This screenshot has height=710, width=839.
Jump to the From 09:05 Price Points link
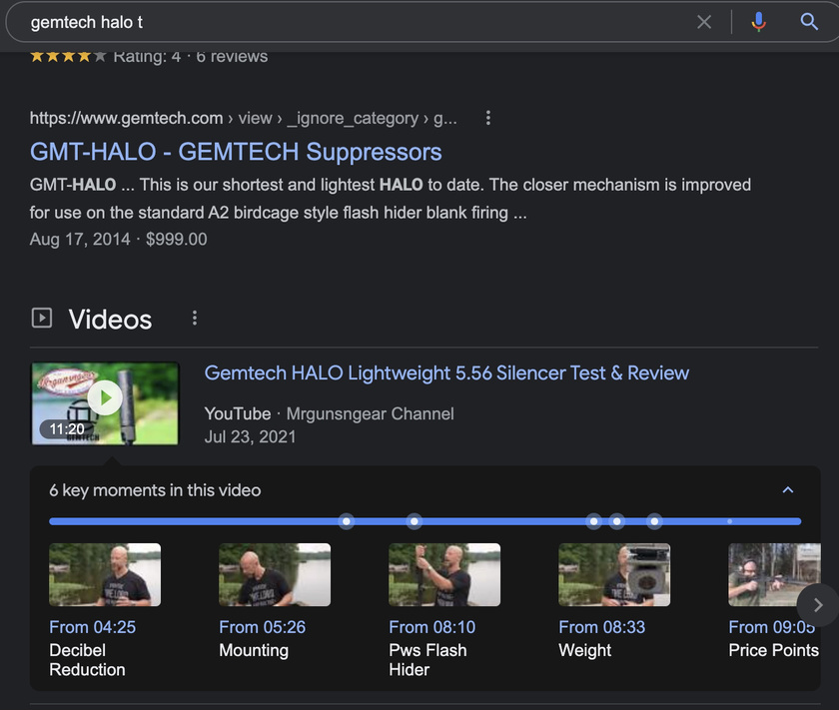pyautogui.click(x=771, y=627)
